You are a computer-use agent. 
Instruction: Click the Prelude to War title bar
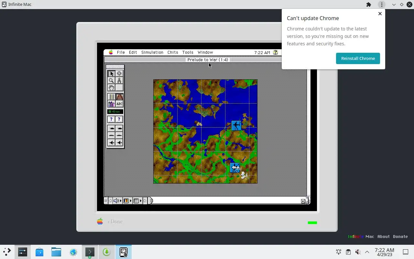click(208, 60)
